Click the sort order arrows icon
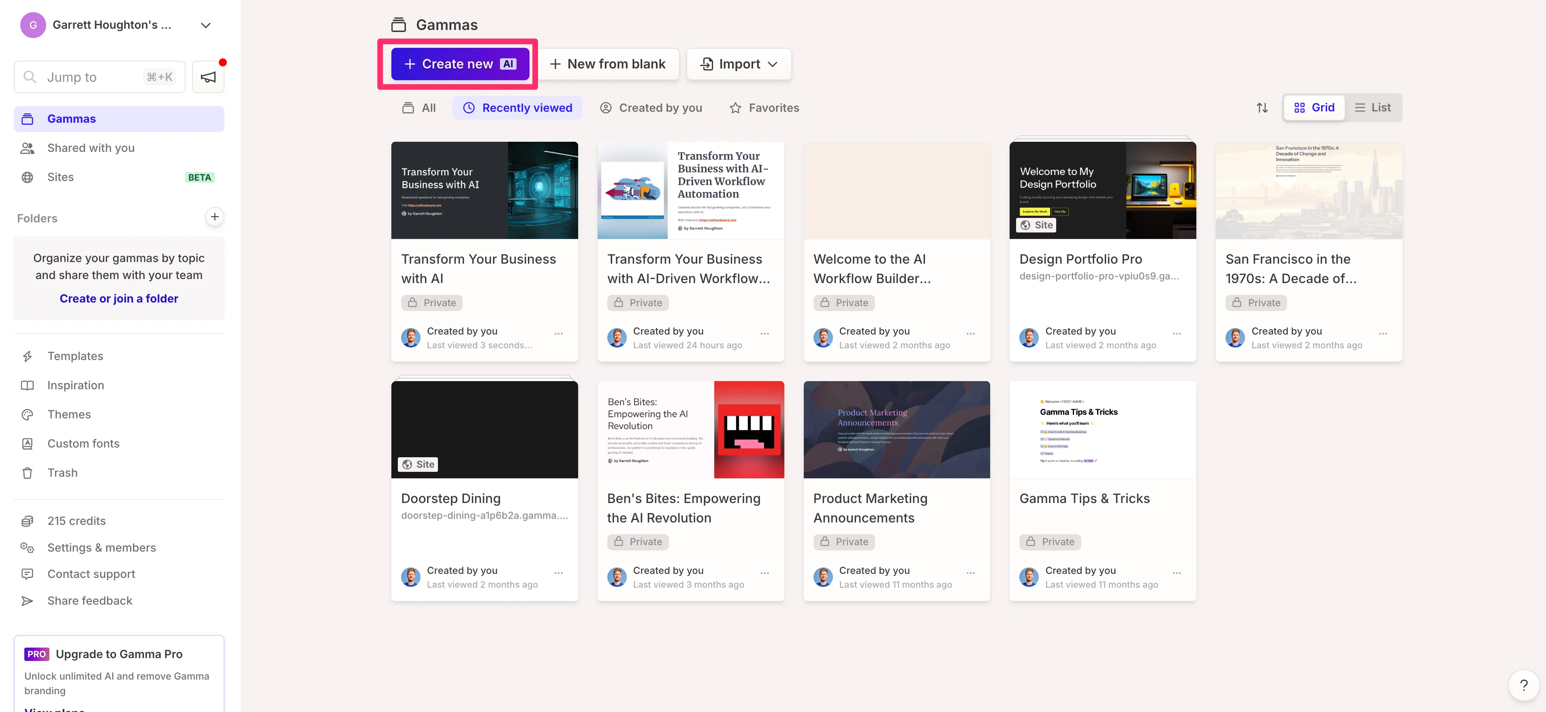The height and width of the screenshot is (712, 1546). [1262, 108]
